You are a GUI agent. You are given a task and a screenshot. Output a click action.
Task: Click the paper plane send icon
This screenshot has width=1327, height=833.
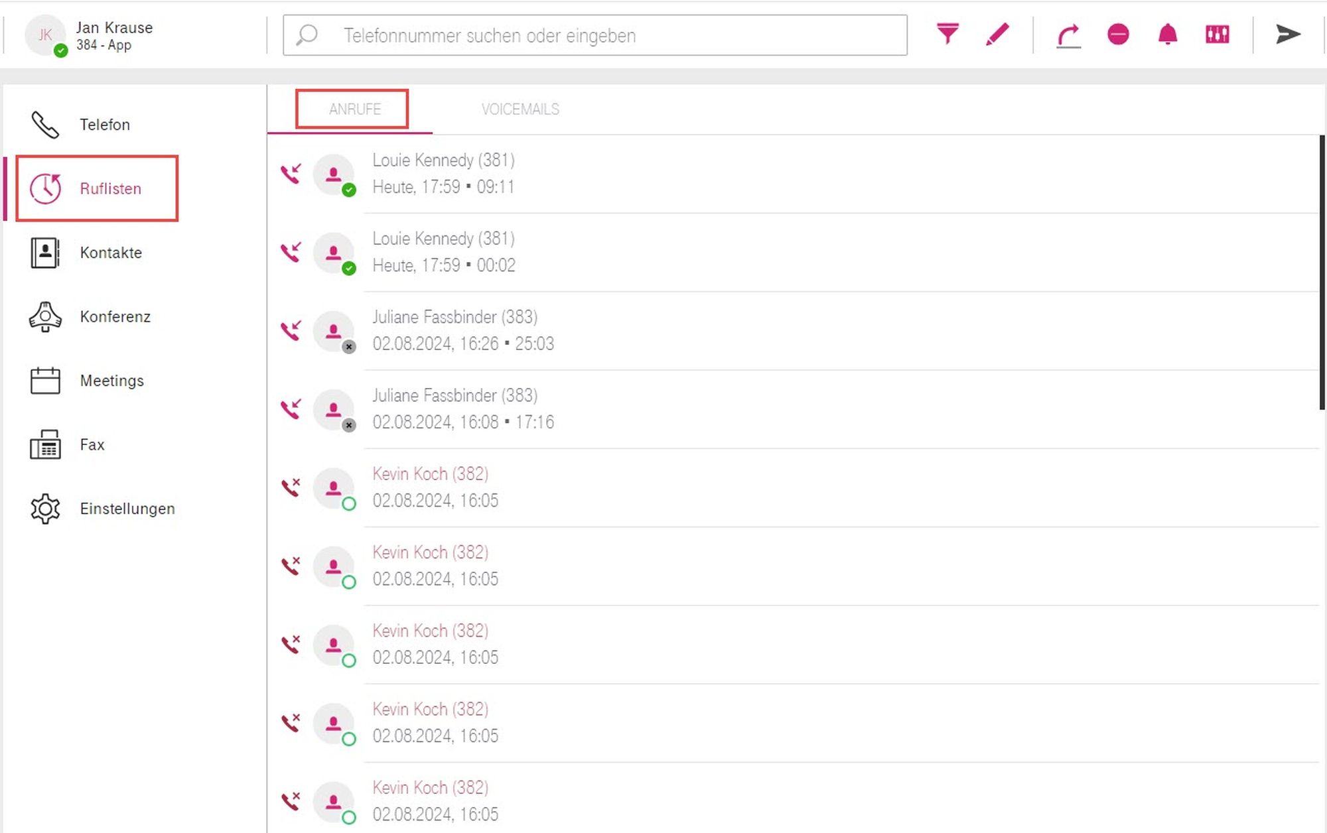click(1287, 34)
